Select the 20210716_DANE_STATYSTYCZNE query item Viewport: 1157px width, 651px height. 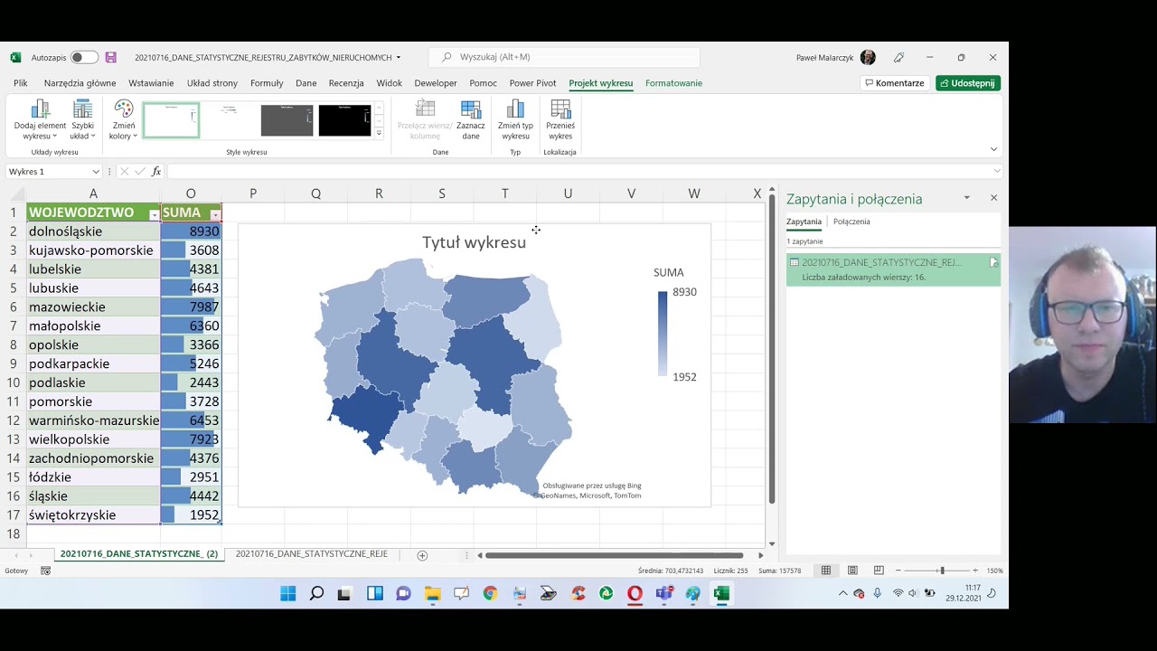point(893,269)
